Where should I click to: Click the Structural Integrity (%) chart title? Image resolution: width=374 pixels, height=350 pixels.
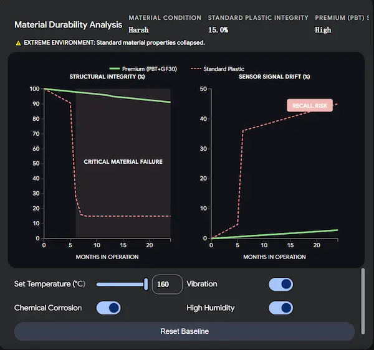click(107, 77)
